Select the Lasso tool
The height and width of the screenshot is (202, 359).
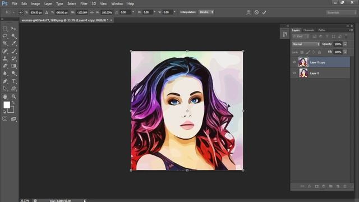coord(5,36)
